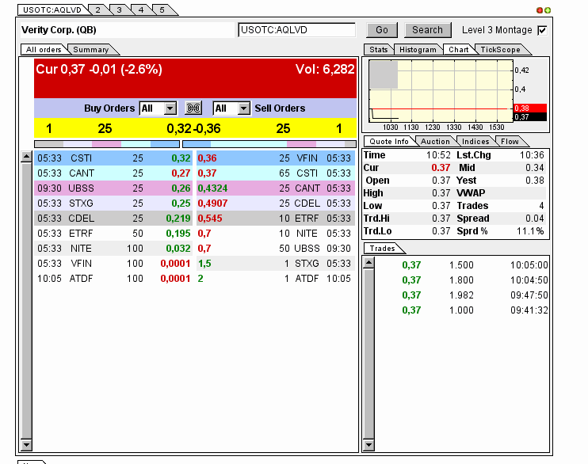Open the Histogram tab

[418, 50]
